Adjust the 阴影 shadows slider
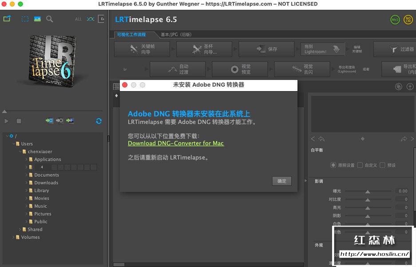This screenshot has width=416, height=267. (x=368, y=216)
